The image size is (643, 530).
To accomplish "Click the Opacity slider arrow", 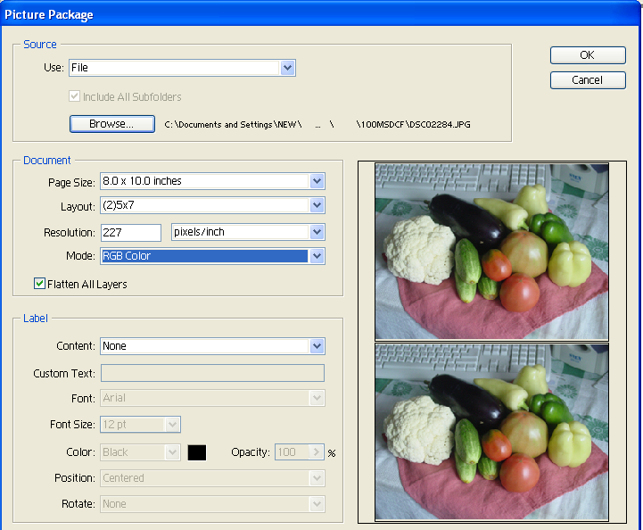I will 317,452.
